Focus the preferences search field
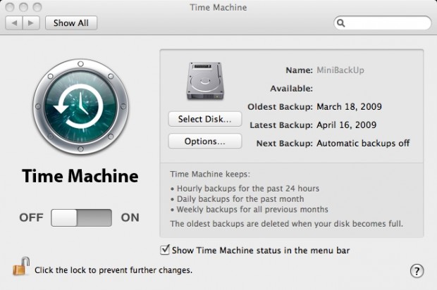The image size is (437, 290). point(384,23)
